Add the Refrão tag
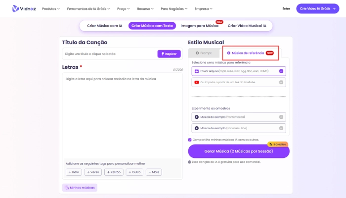The height and width of the screenshot is (198, 346). point(114,172)
